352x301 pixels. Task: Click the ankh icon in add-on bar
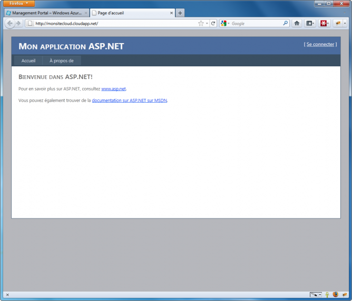pyautogui.click(x=327, y=295)
